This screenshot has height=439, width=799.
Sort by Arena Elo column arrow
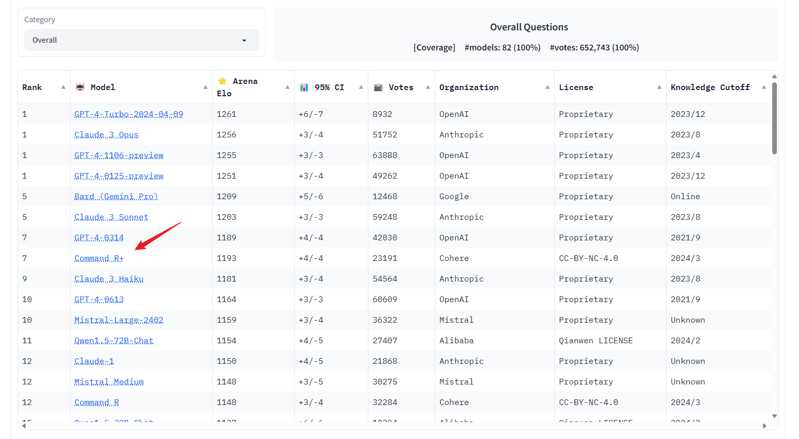coord(287,87)
